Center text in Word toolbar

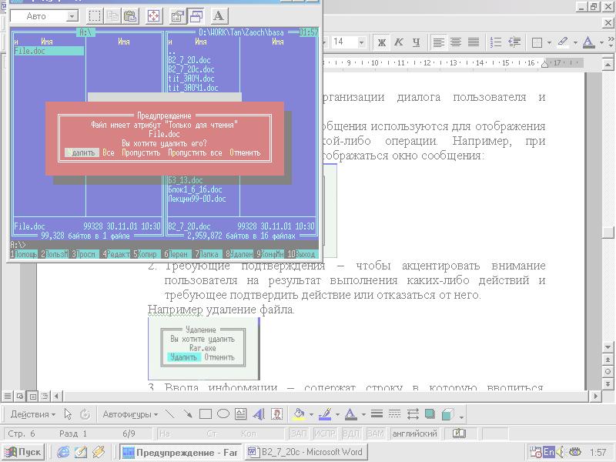click(456, 42)
